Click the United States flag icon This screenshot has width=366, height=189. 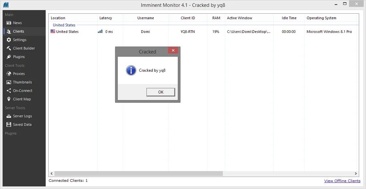pos(53,32)
